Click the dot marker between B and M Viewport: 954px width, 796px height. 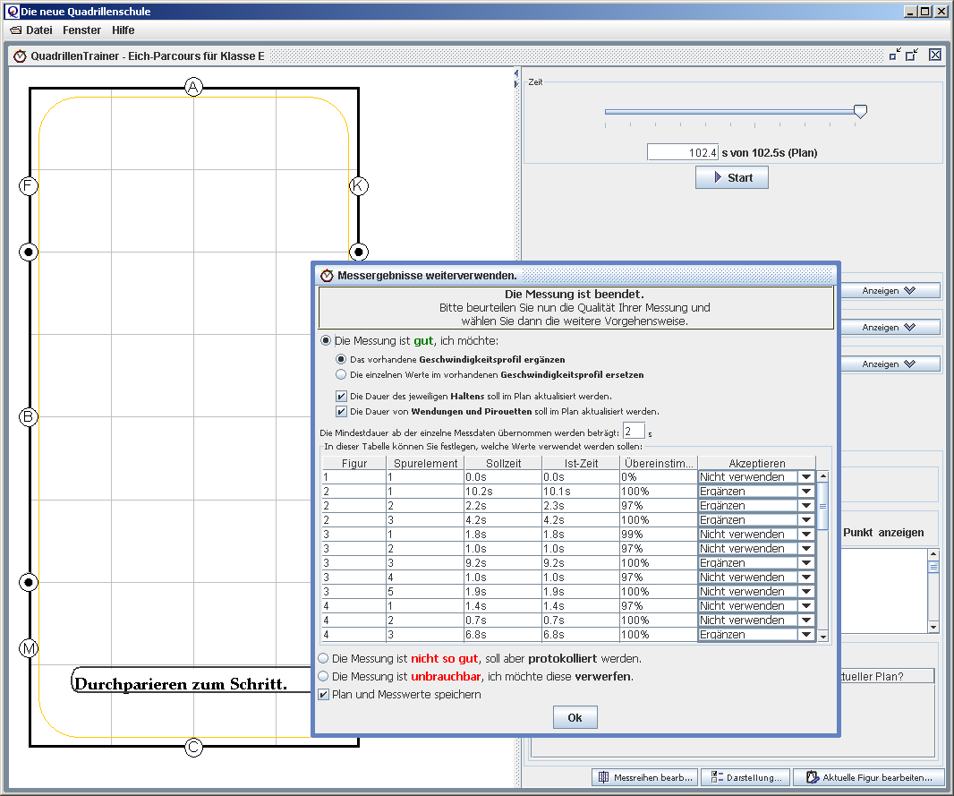pyautogui.click(x=29, y=582)
